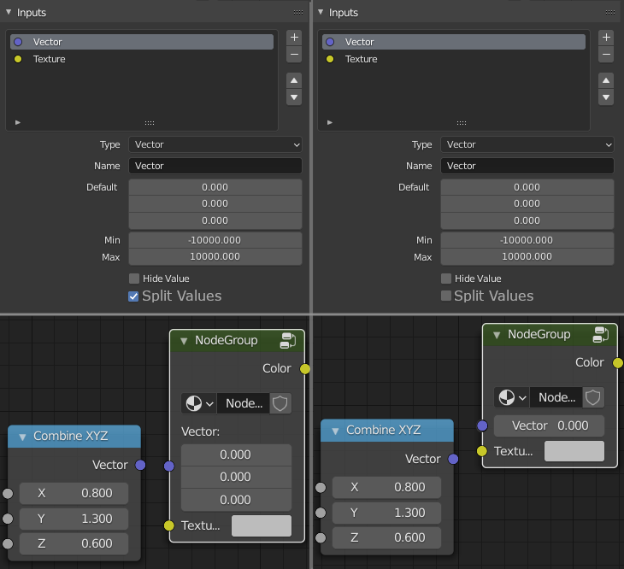
Task: Click Vector 0.000 field in right NodeGroup
Action: 549,425
